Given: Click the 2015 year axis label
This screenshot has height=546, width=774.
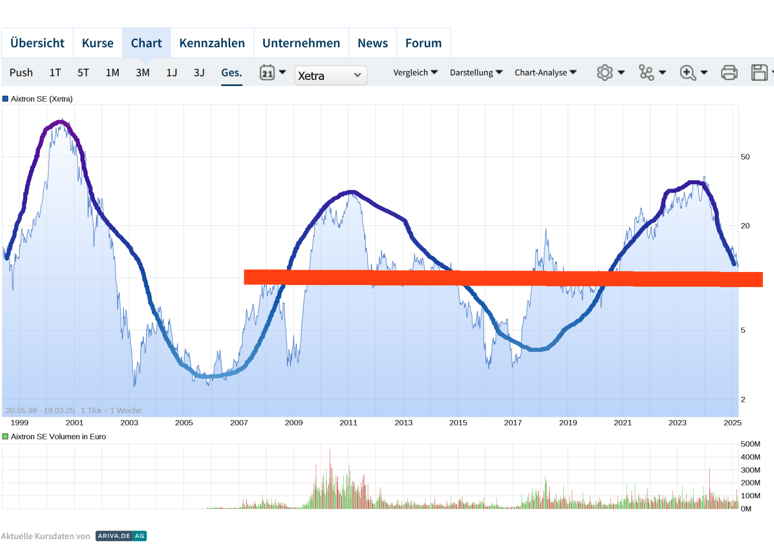Looking at the screenshot, I should [x=458, y=423].
